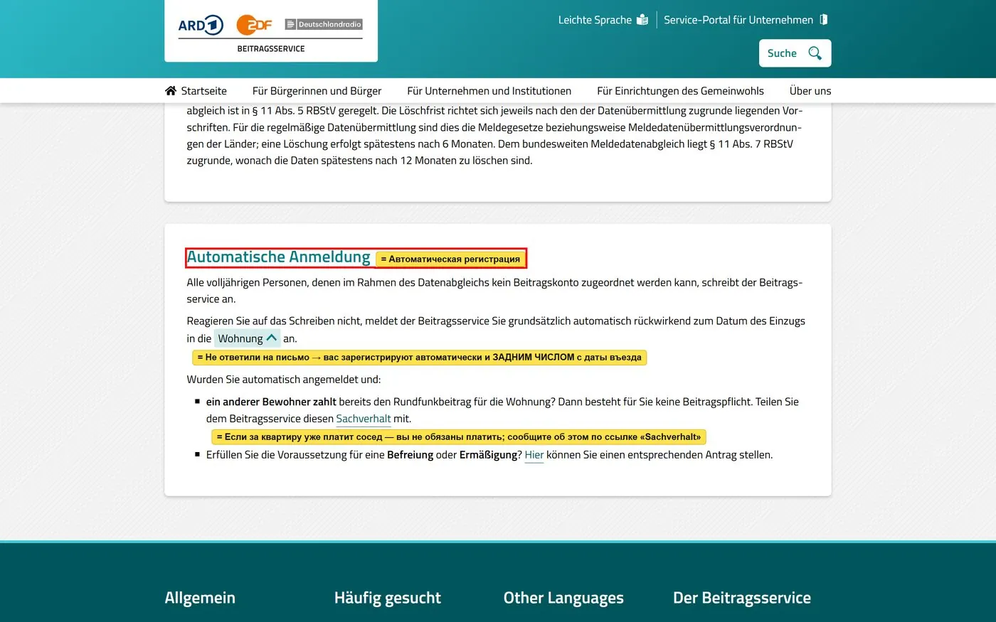Viewport: 996px width, 622px height.
Task: Click the sentence 'Wurden Sie automatisch angemeldet und:'
Action: coord(284,380)
